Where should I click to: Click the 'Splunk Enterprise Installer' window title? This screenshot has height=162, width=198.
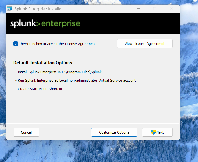(38, 9)
